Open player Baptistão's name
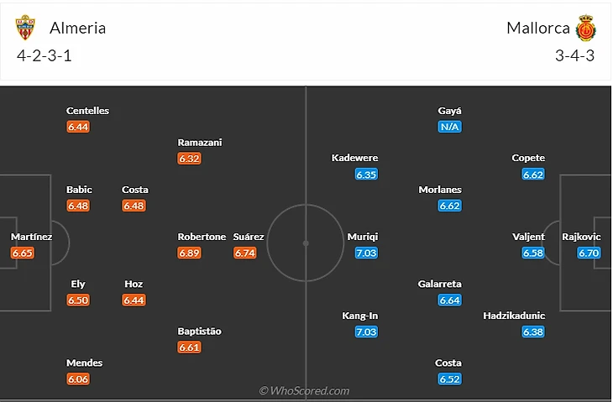This screenshot has height=402, width=613. tap(200, 332)
